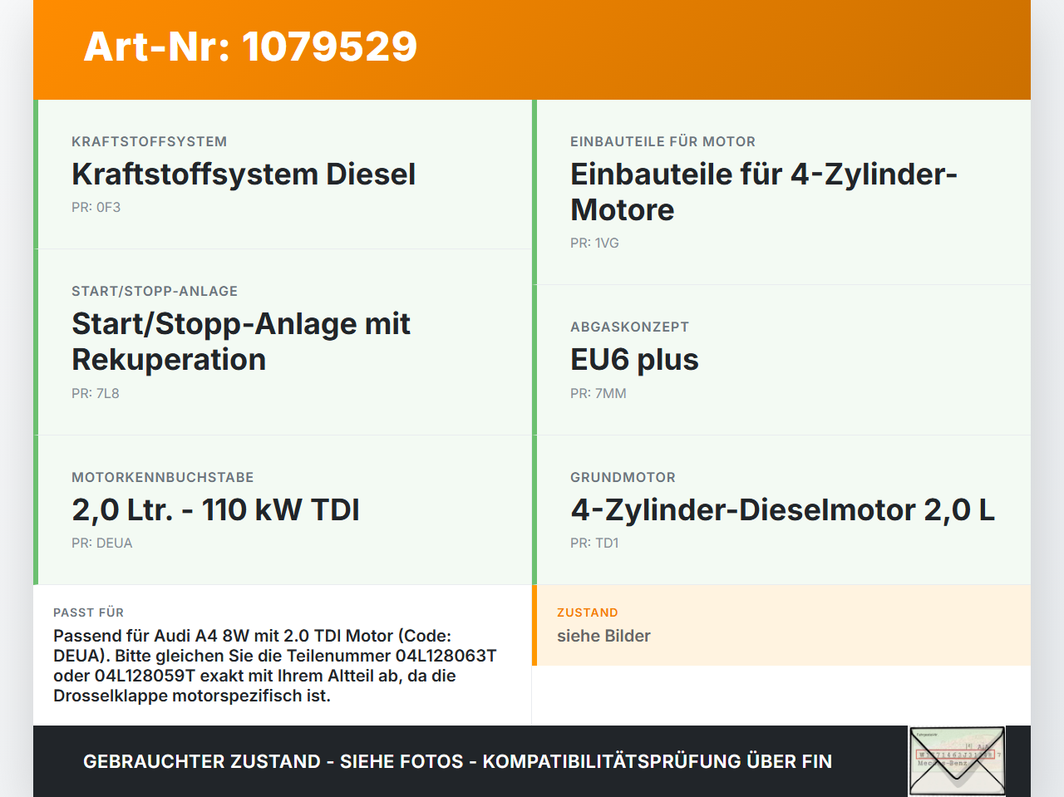Open the envelope thumbnail in the footer

click(957, 761)
